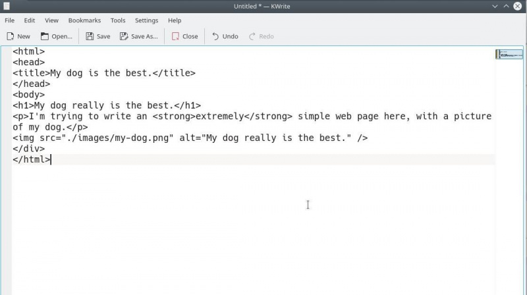527x295 pixels.
Task: Click the Save As icon
Action: pyautogui.click(x=124, y=36)
